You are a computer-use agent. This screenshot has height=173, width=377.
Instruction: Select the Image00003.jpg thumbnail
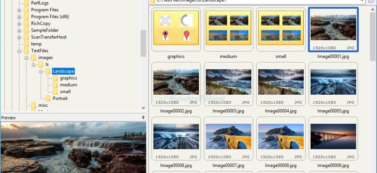[228, 84]
